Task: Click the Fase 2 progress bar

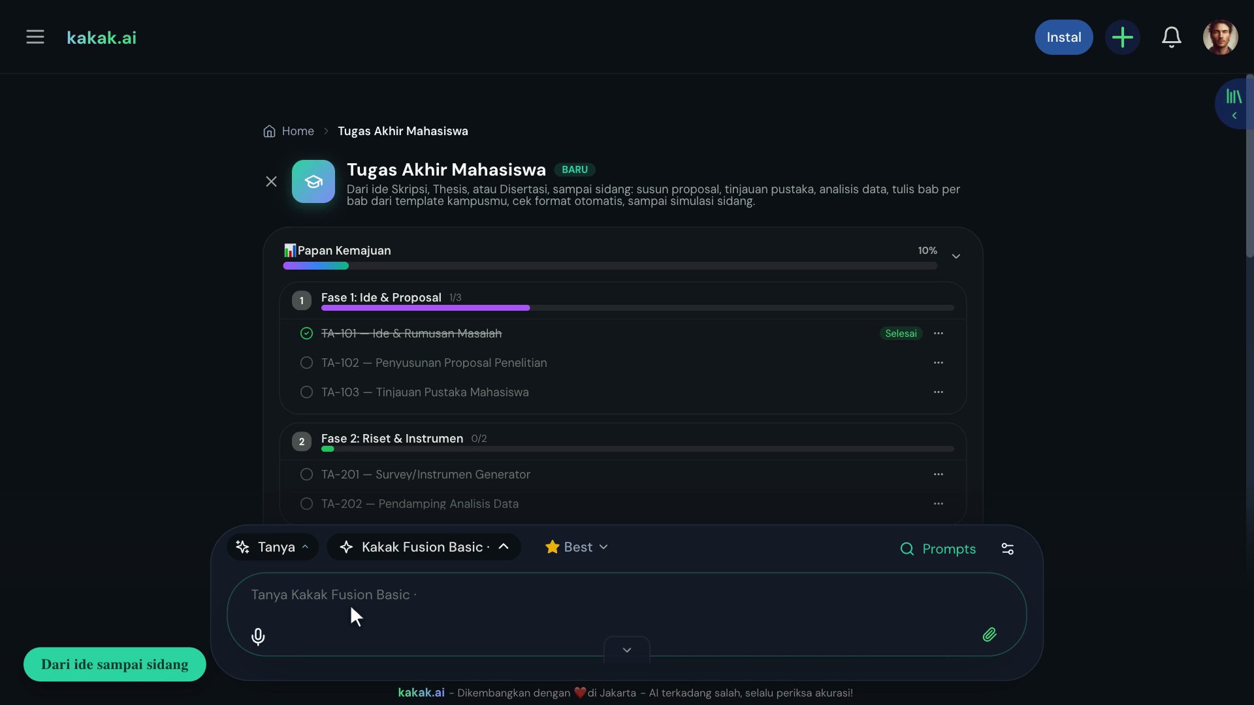Action: click(x=637, y=449)
